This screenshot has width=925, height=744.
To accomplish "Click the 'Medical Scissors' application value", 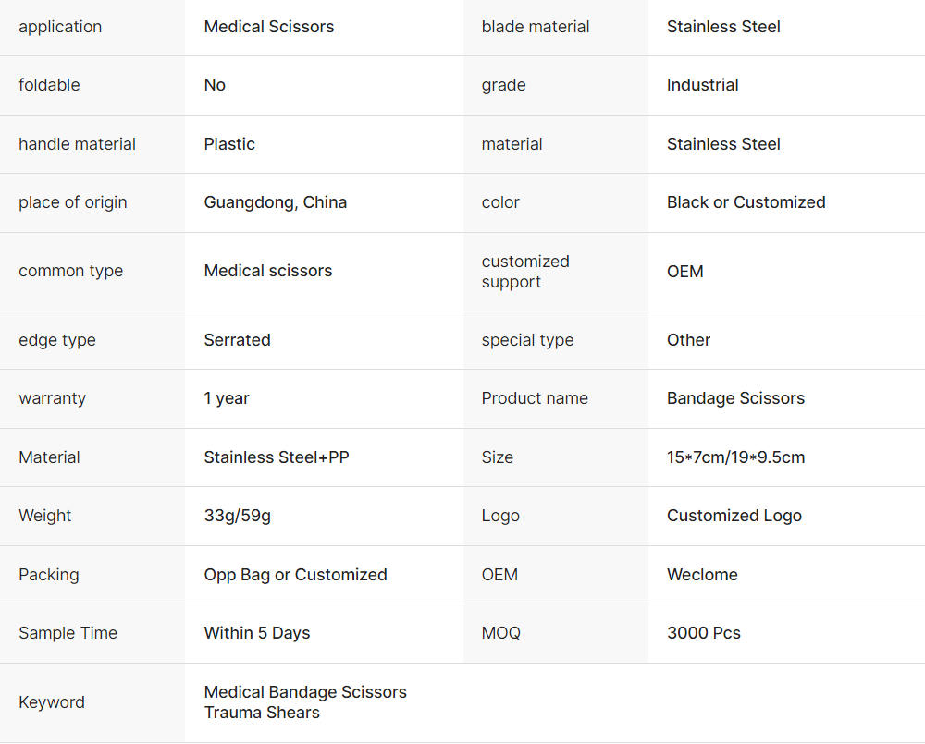I will pyautogui.click(x=268, y=27).
